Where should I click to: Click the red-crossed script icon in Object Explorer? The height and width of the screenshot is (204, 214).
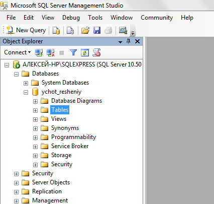pos(96,52)
